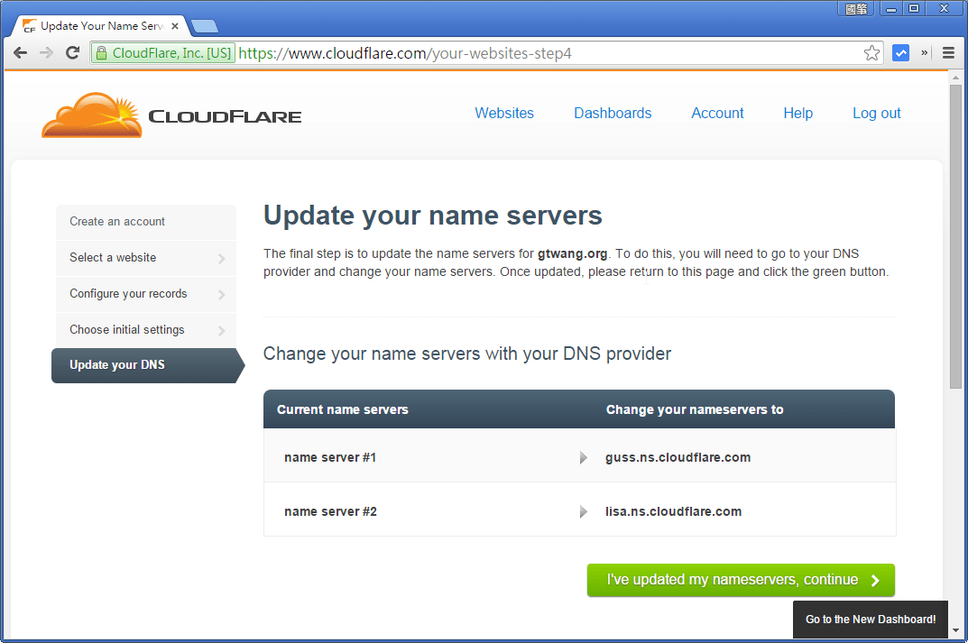Open the Account page link
This screenshot has height=643, width=968.
(x=717, y=113)
